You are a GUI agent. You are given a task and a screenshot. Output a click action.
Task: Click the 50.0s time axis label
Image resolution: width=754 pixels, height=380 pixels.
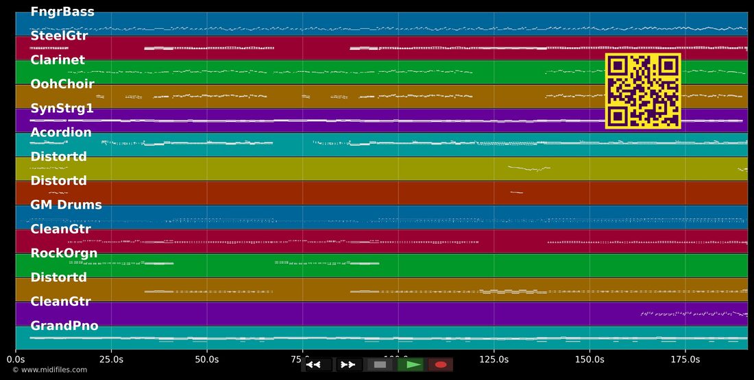pyautogui.click(x=207, y=359)
